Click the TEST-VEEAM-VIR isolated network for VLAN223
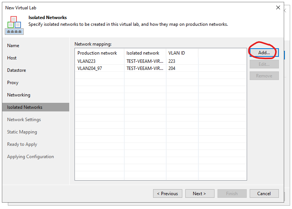Viewport: 292px width, 209px height. pos(145,61)
